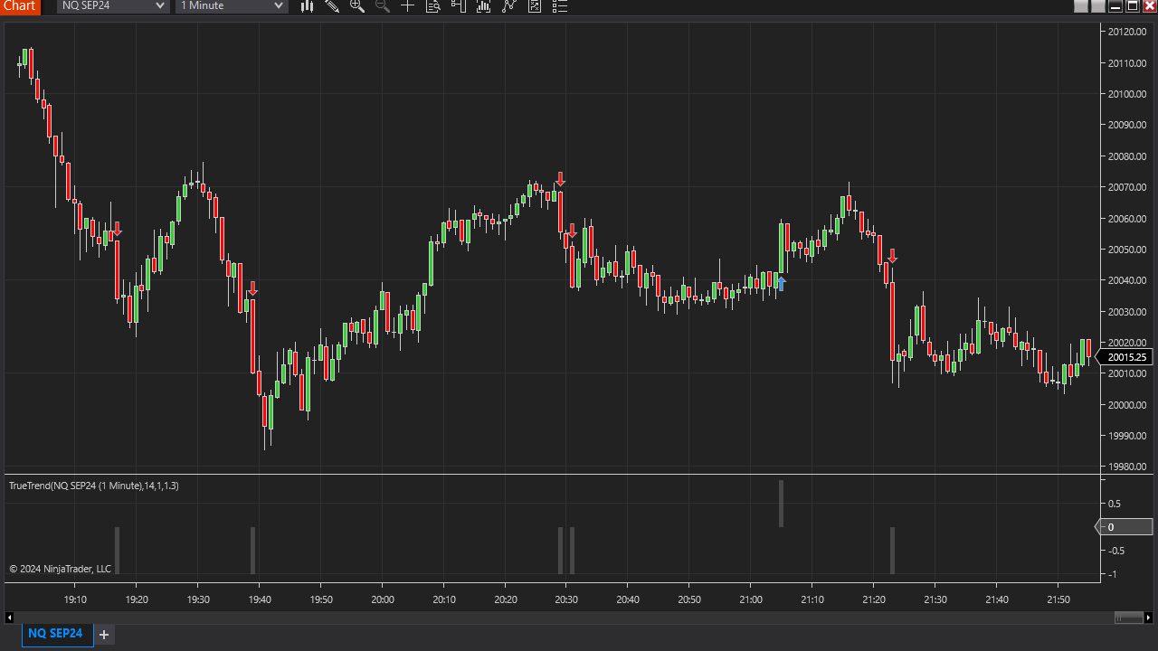Viewport: 1158px width, 651px height.
Task: Expand the NQ SEP24 instrument dropdown
Action: 113,6
